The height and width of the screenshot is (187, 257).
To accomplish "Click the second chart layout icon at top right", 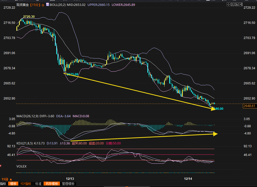I will point(232,5).
